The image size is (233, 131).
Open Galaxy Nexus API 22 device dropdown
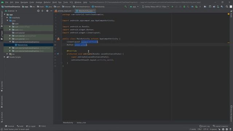coord(155,7)
